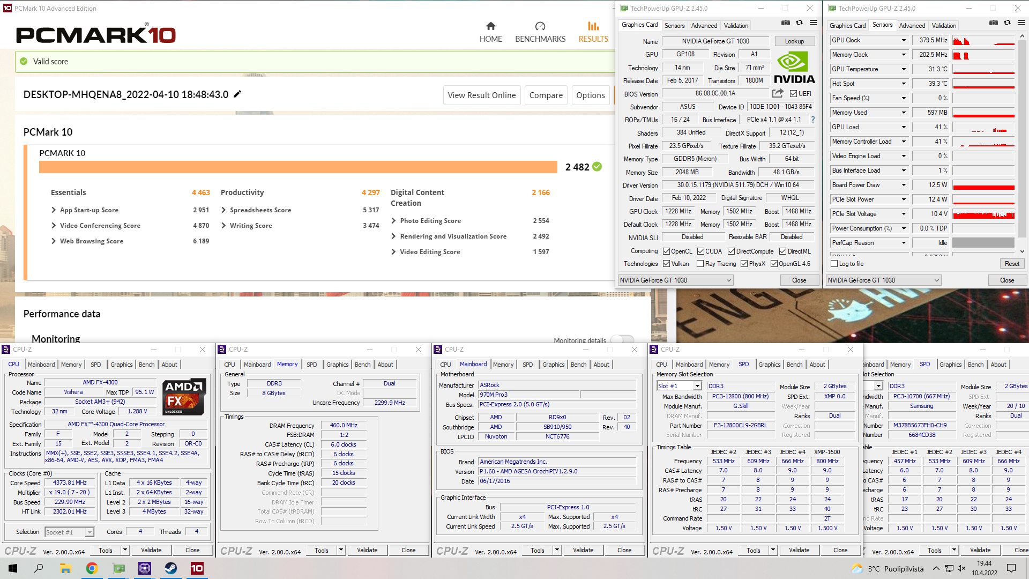Take a screenshot in the Sensors GPU-Z window
Image resolution: width=1029 pixels, height=579 pixels.
click(993, 23)
